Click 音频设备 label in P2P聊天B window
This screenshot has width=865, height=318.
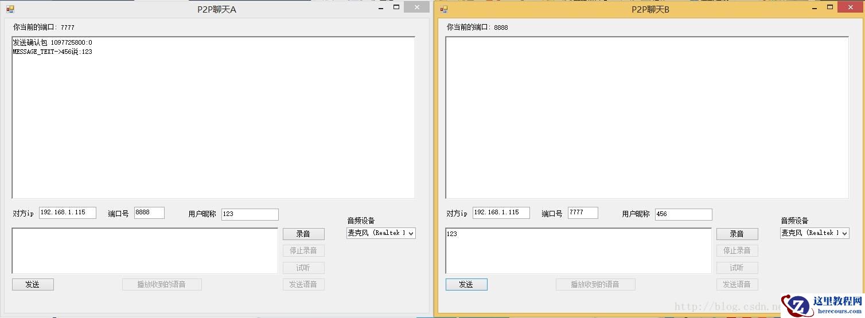[794, 221]
